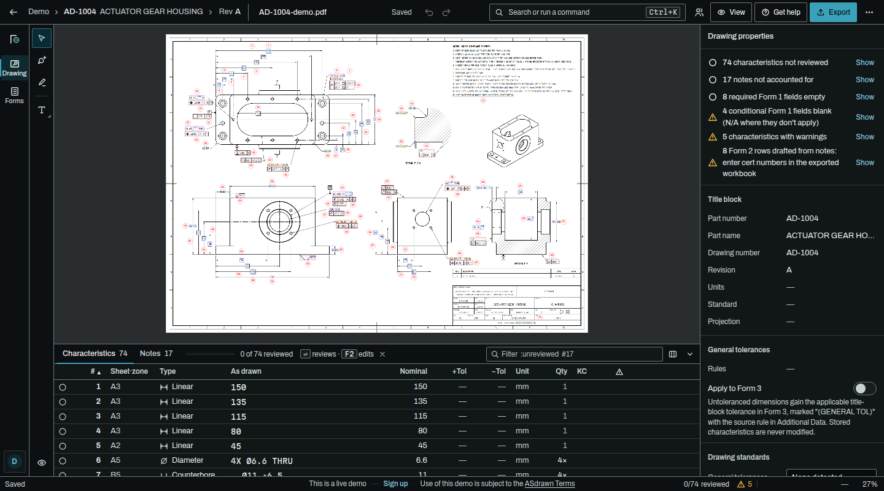
Task: Click the Export button
Action: 833,12
